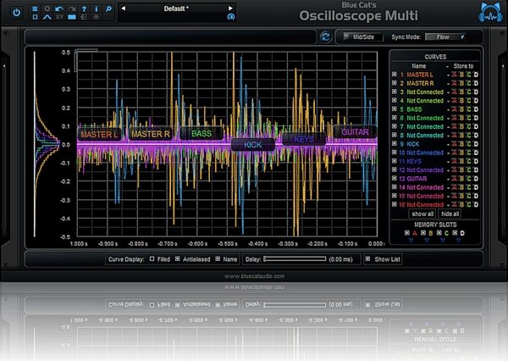Expand the arrow under memory slot C
This screenshot has width=508, height=361.
click(443, 241)
